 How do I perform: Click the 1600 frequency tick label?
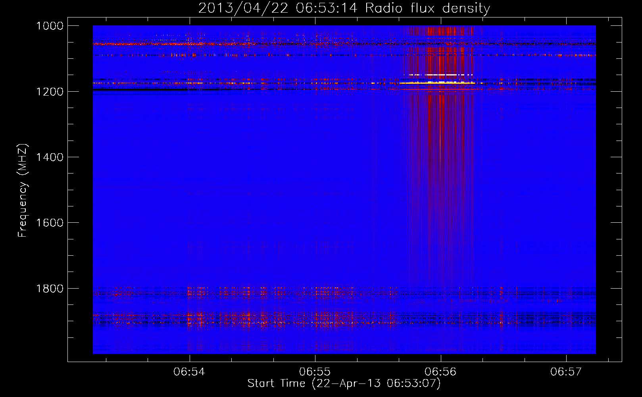[x=50, y=223]
